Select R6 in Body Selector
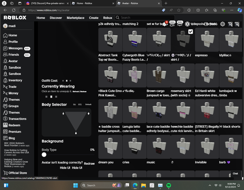The width and height of the screenshot is (244, 190). 74,104
